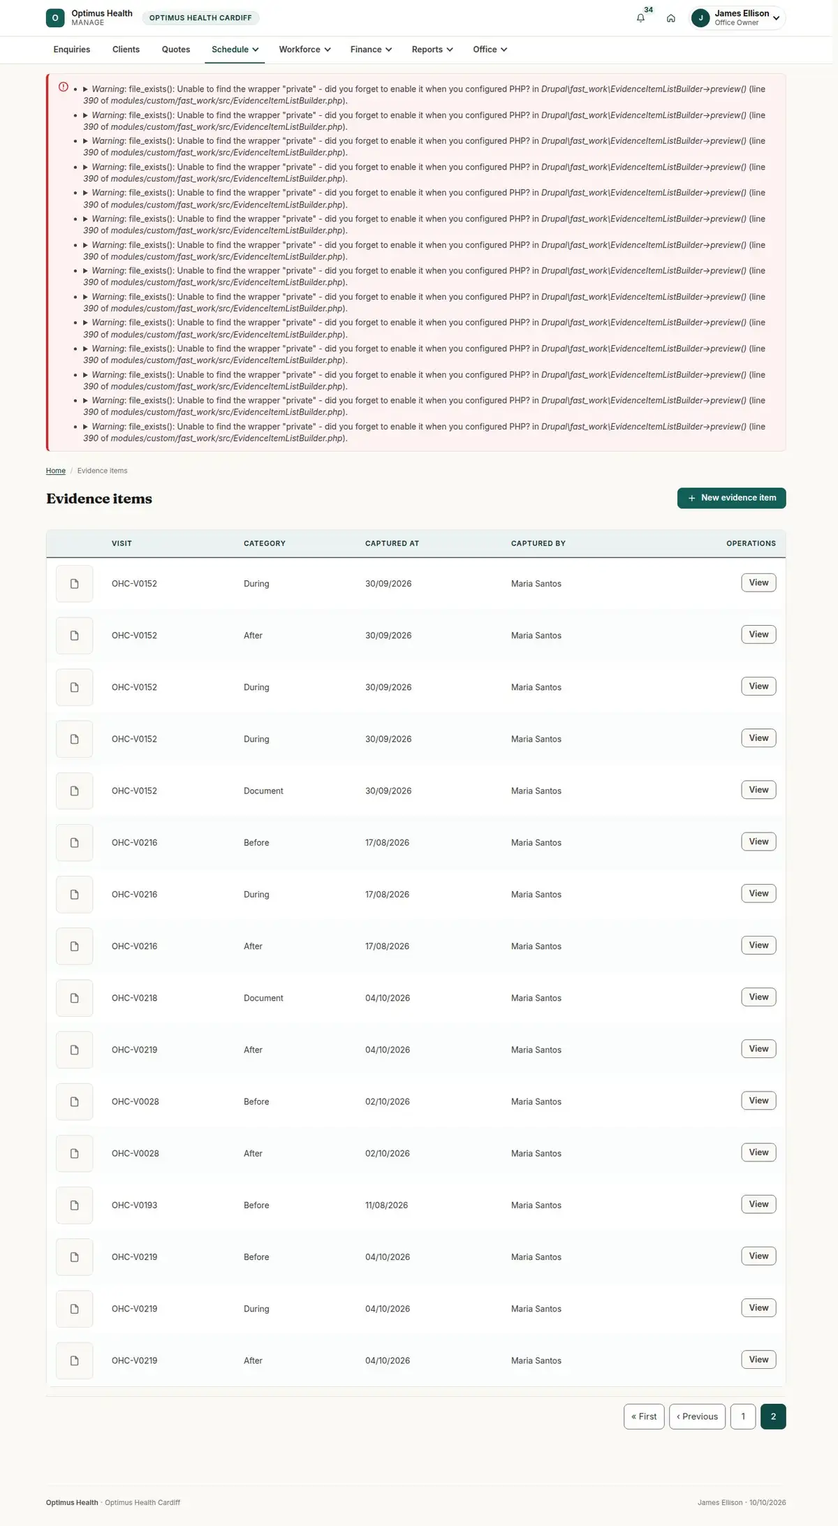
Task: View the OHC-V0193 Before evidence item
Action: click(758, 1204)
